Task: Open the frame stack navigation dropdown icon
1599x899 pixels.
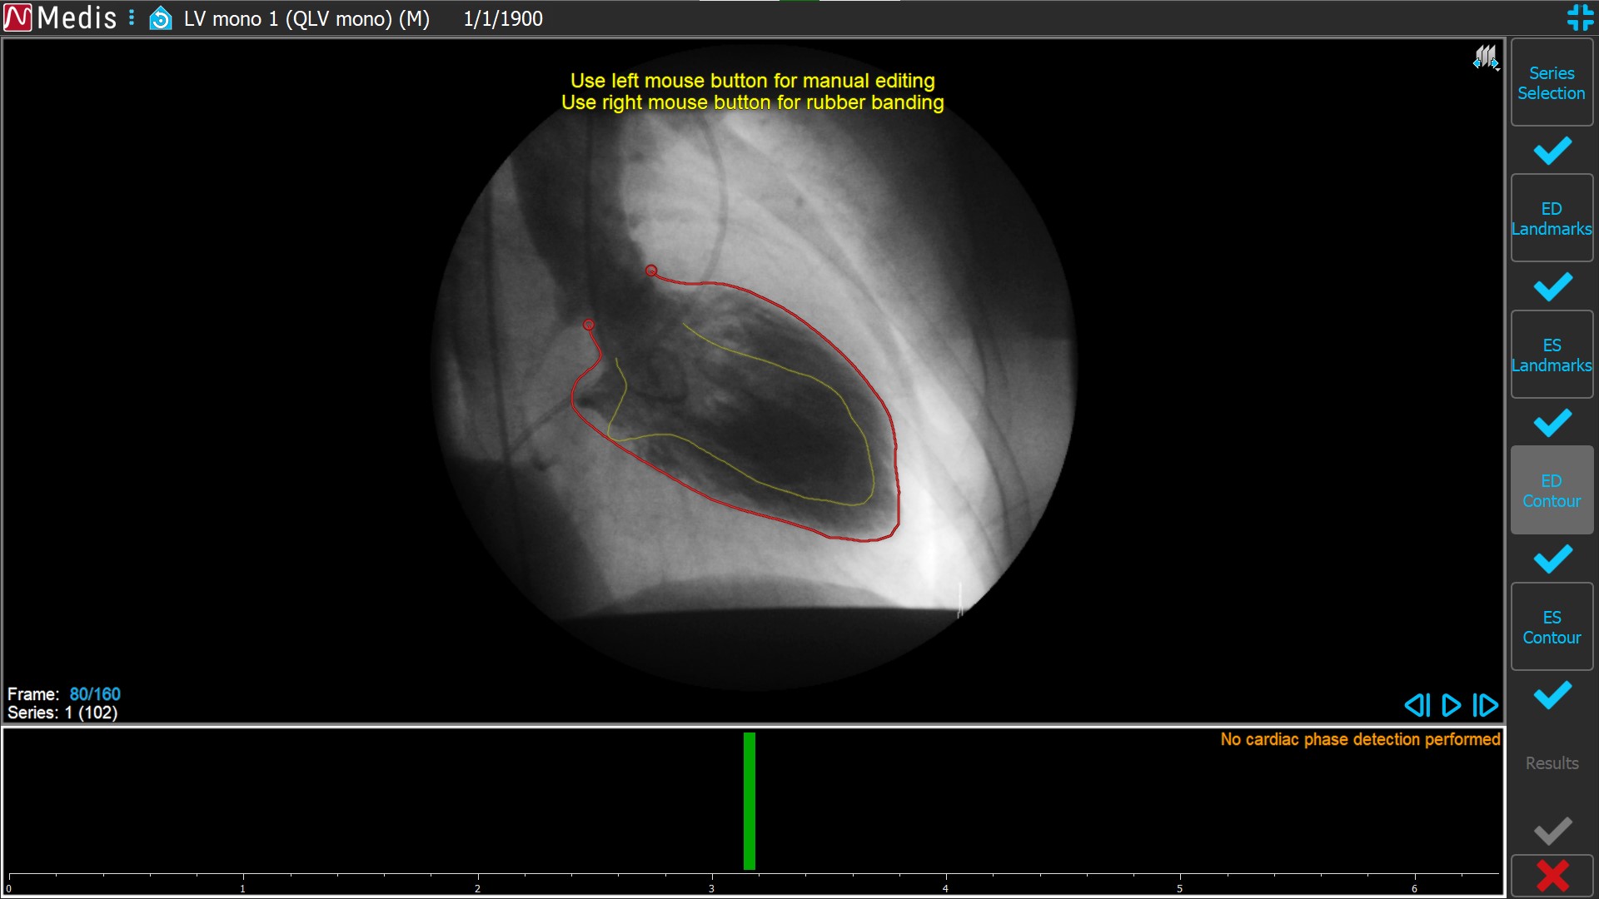Action: [x=1486, y=57]
